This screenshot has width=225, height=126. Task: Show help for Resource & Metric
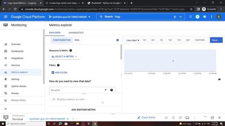pyautogui.click(x=71, y=50)
